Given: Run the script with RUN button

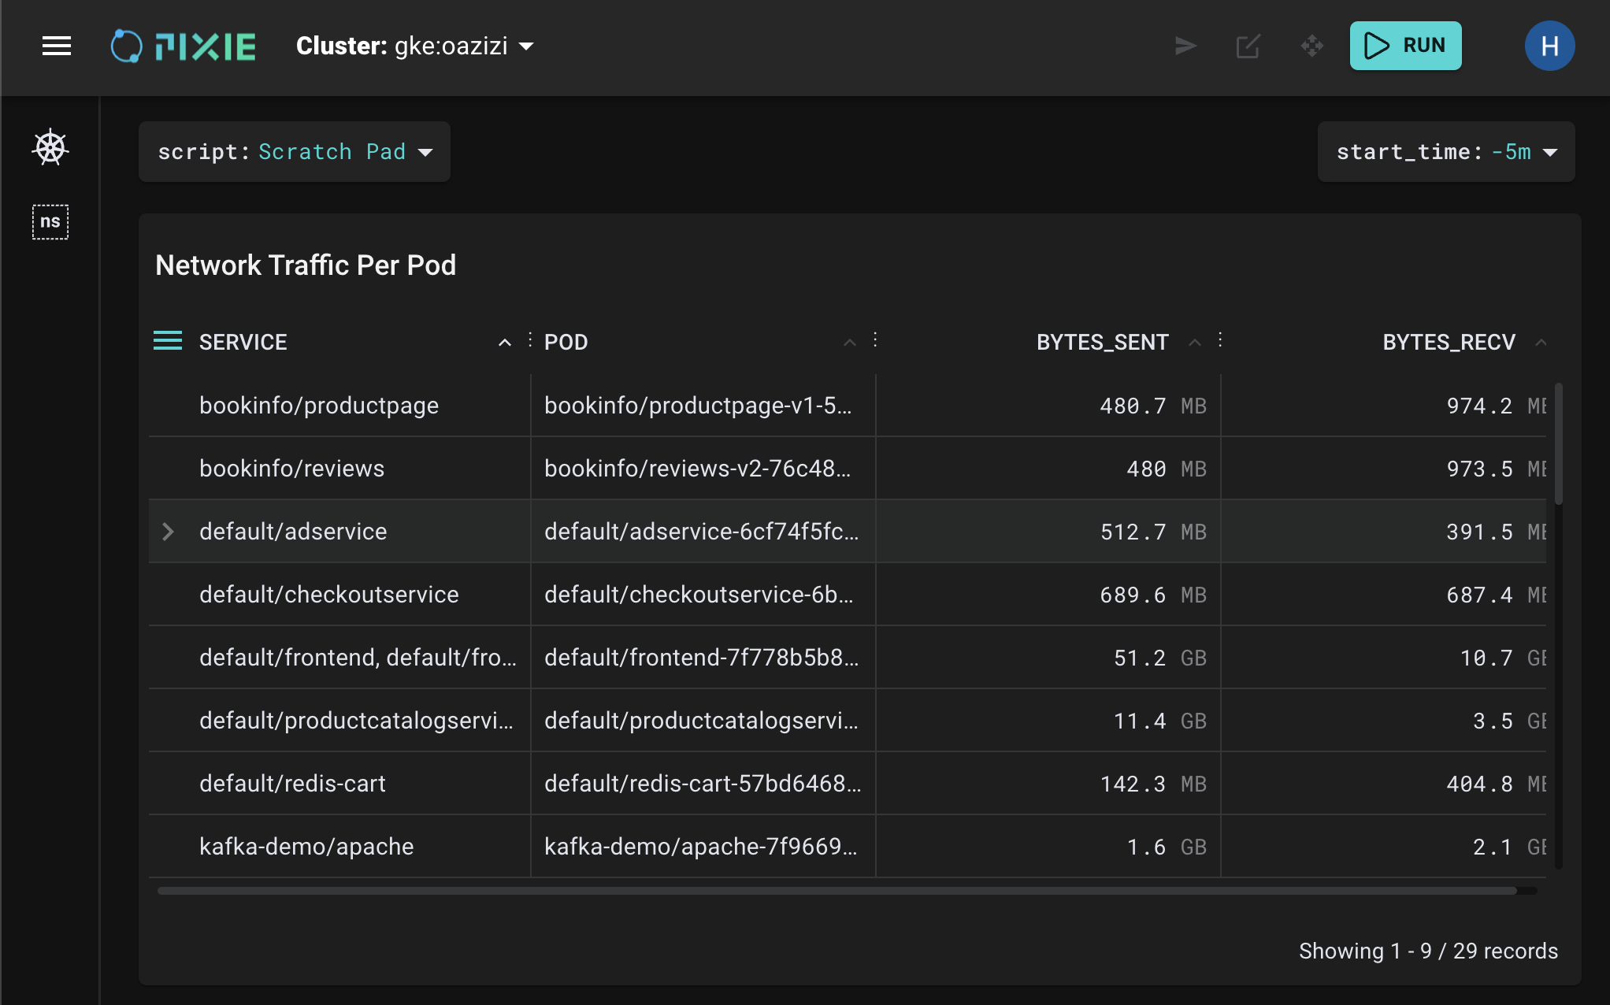Looking at the screenshot, I should tap(1405, 46).
